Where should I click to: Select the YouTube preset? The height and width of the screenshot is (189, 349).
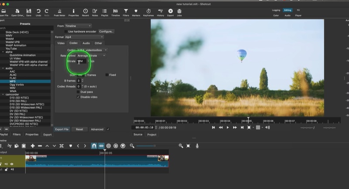tap(11, 49)
